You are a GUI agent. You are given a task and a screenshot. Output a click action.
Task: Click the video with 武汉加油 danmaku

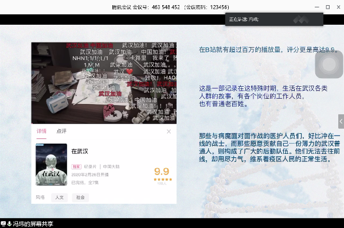pyautogui.click(x=104, y=83)
